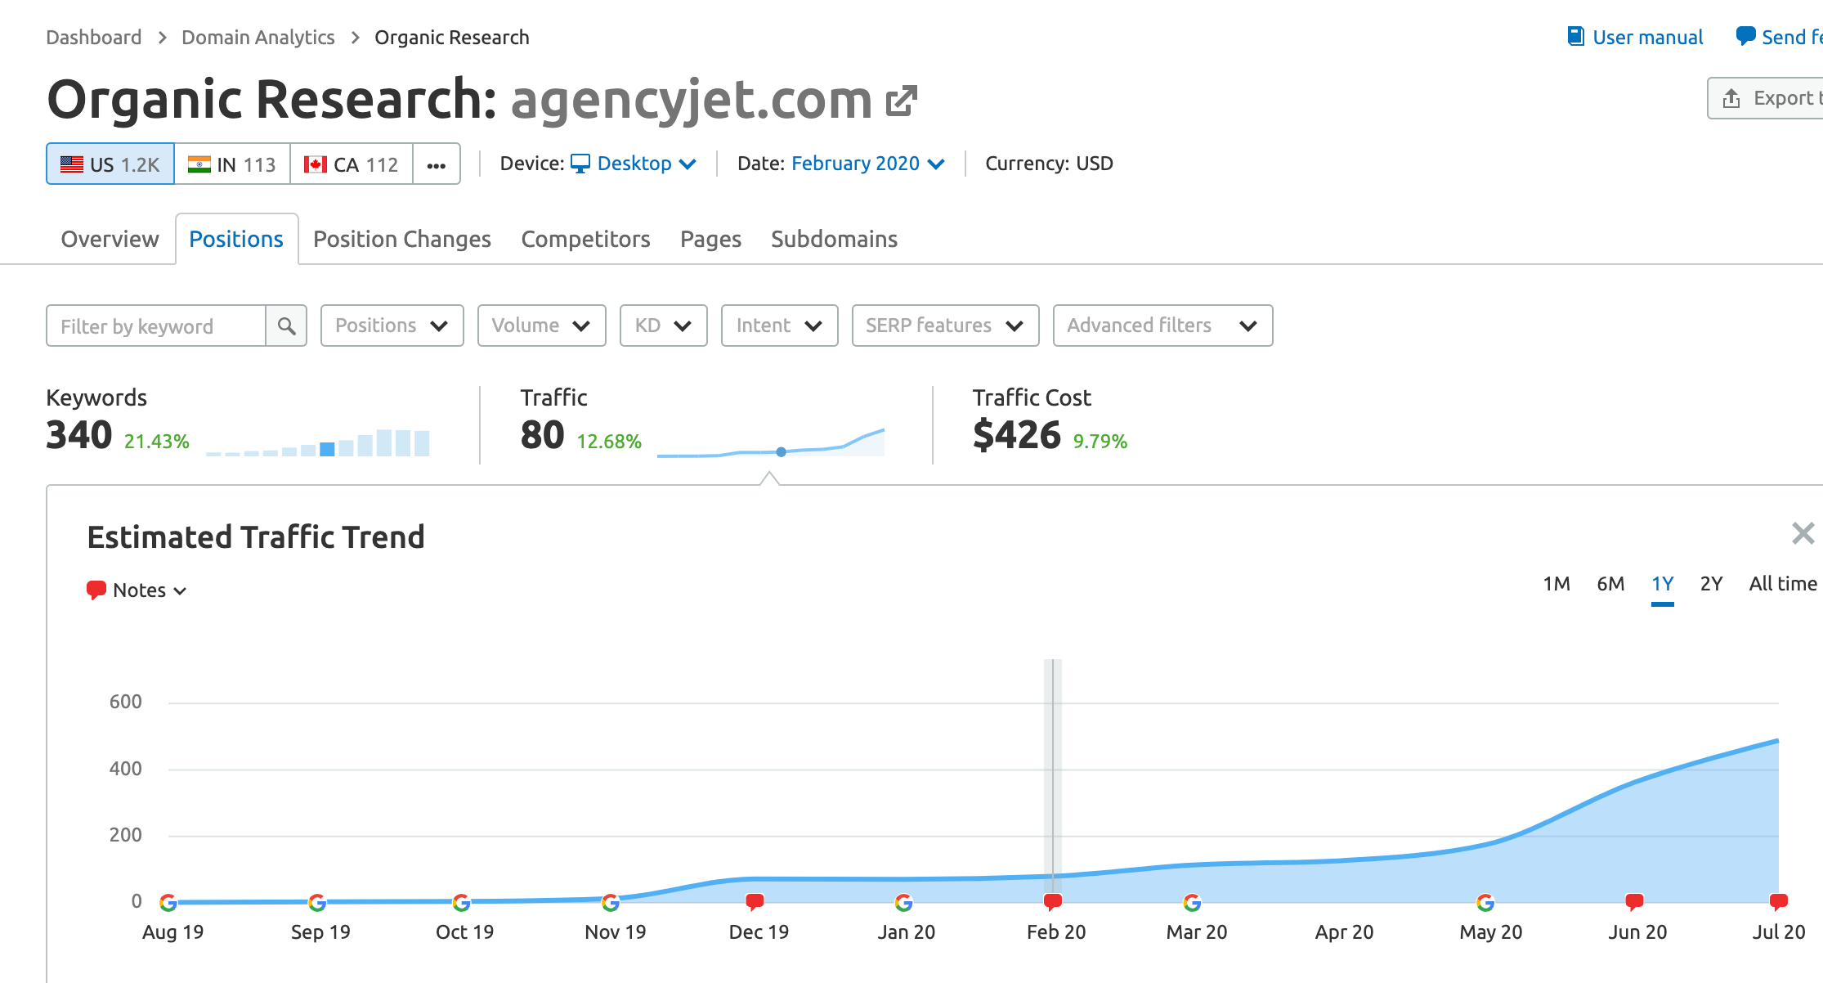Switch to the Subdomains tab
Screen dimensions: 1823x983
[834, 239]
